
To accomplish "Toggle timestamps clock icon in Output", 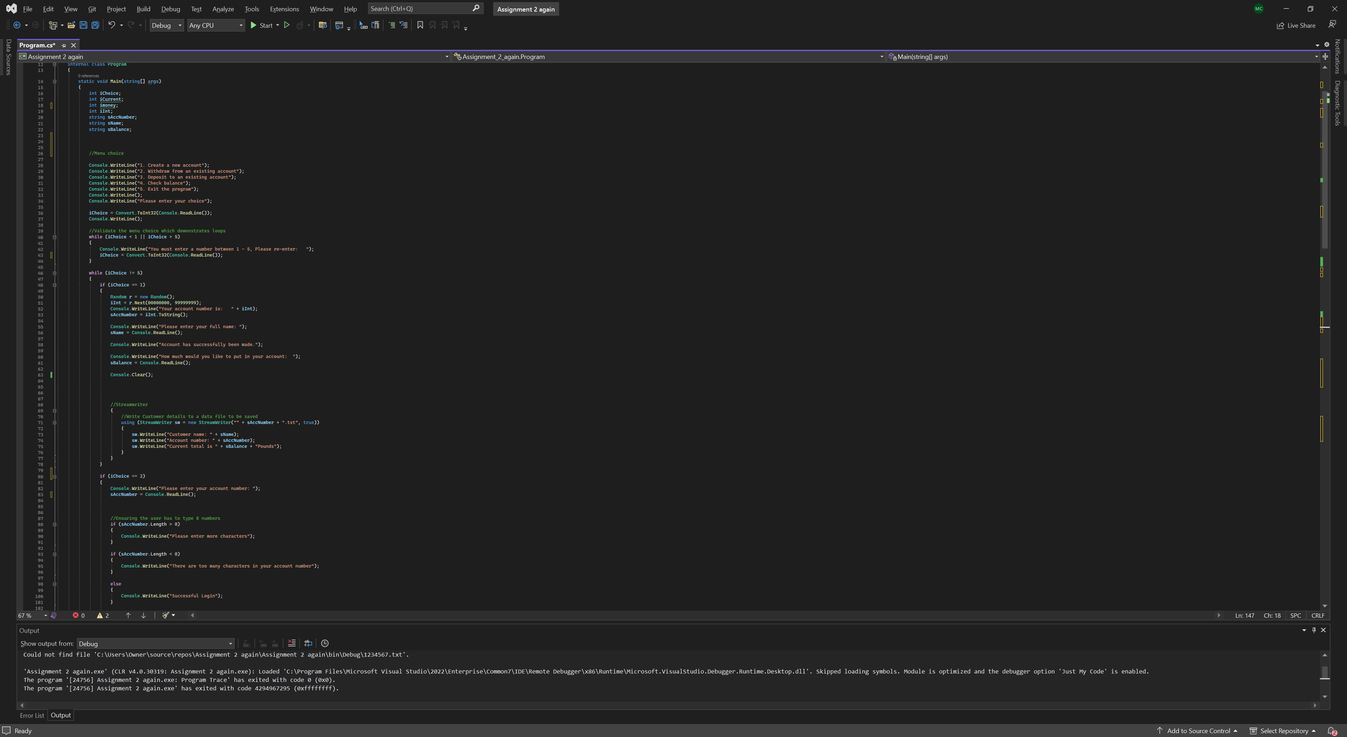I will pos(325,643).
